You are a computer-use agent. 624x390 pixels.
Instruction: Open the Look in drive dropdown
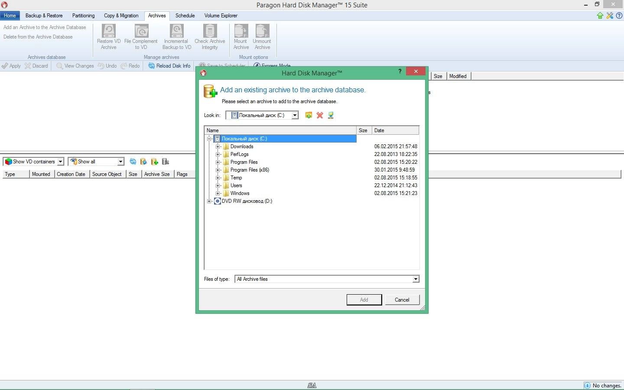(x=295, y=115)
